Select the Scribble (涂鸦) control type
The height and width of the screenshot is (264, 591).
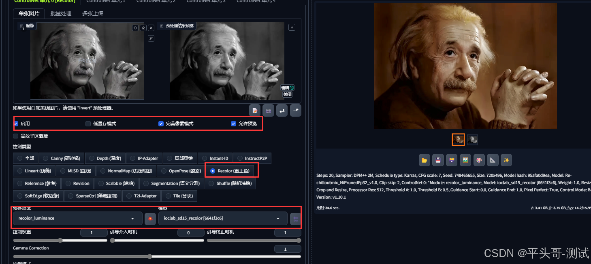(x=116, y=183)
